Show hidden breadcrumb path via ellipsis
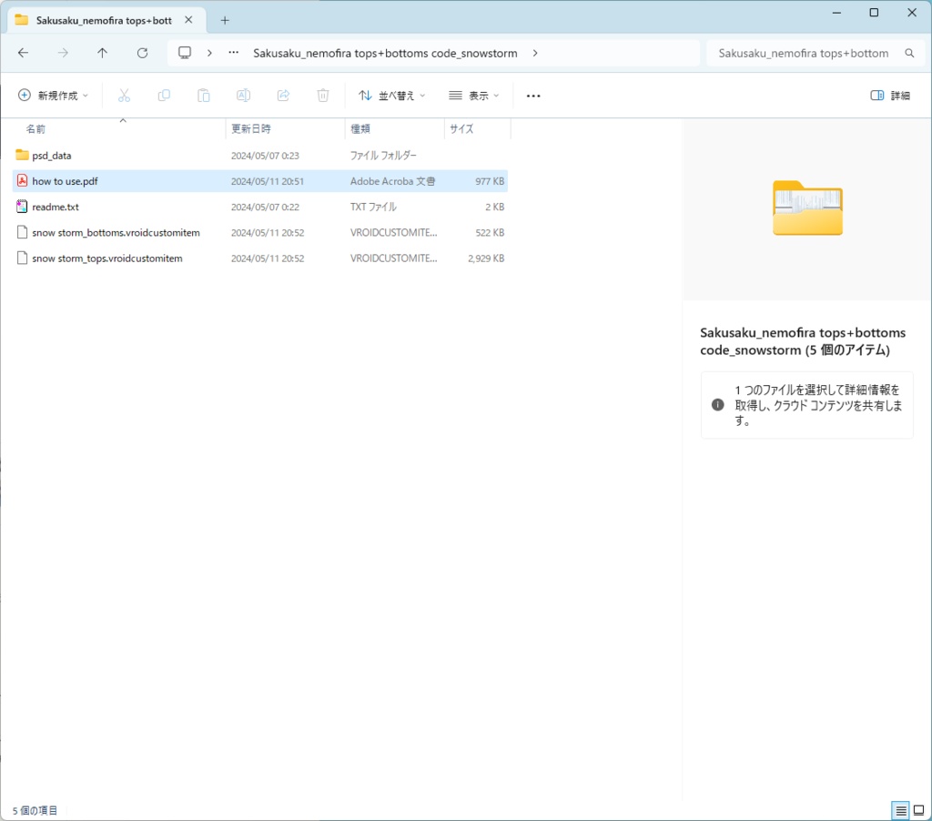Viewport: 932px width, 821px height. (234, 53)
